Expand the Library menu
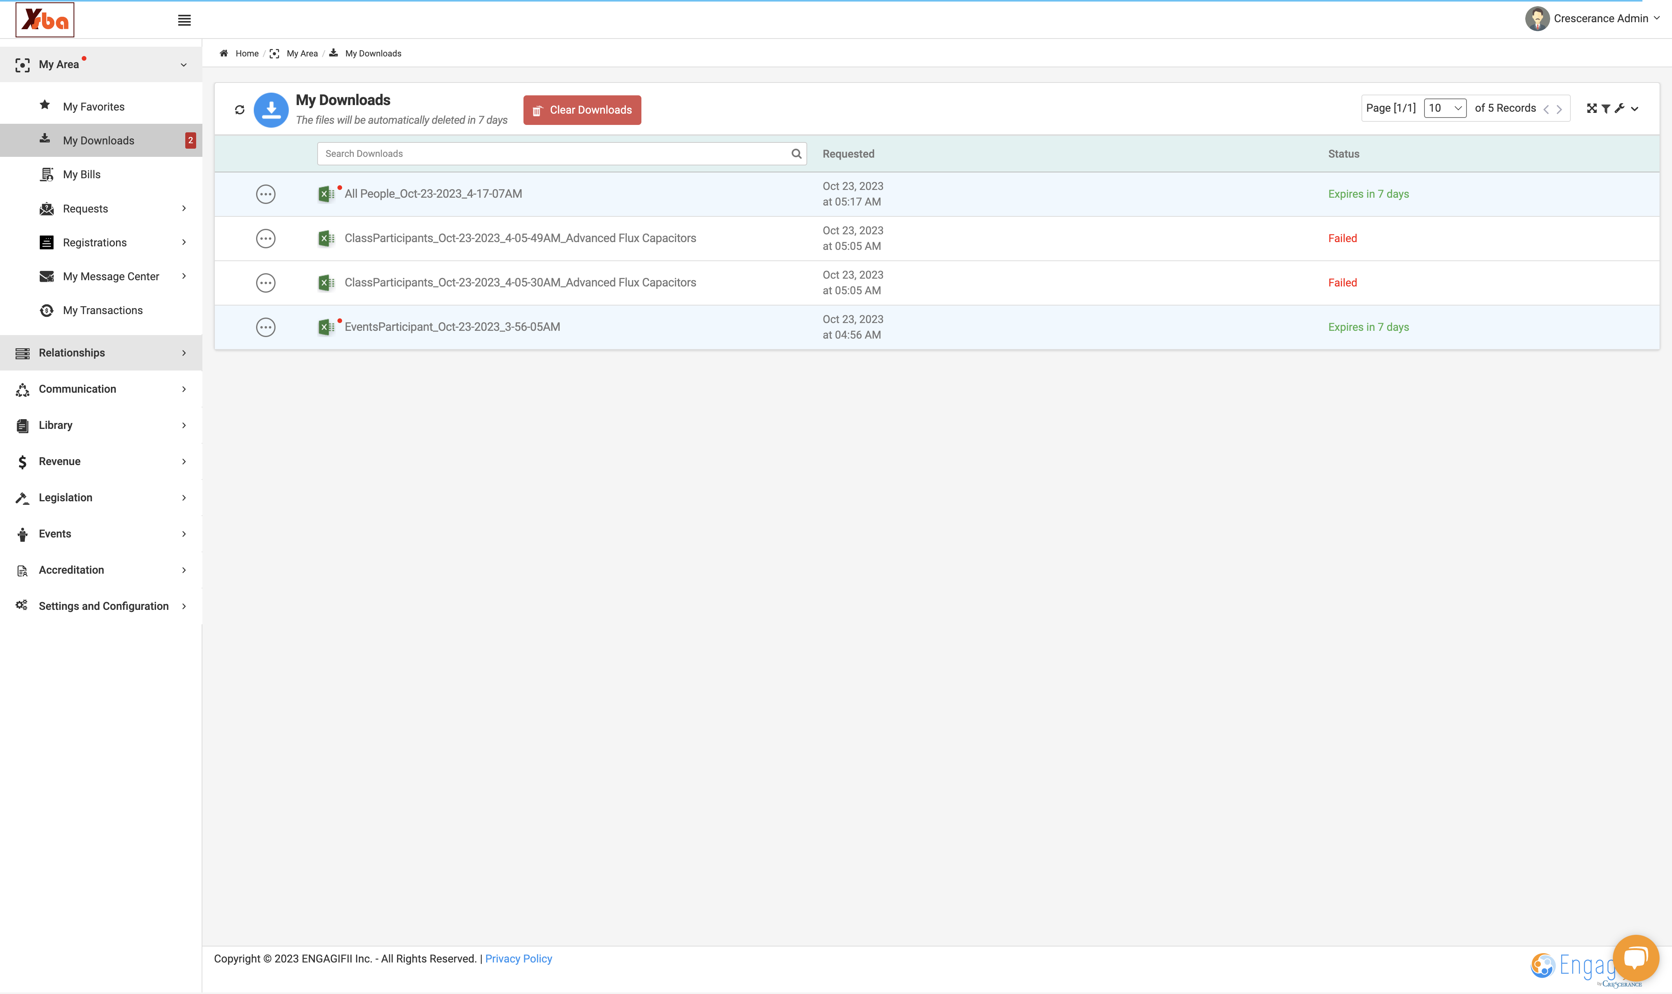Screen dimensions: 1672x994 point(101,425)
